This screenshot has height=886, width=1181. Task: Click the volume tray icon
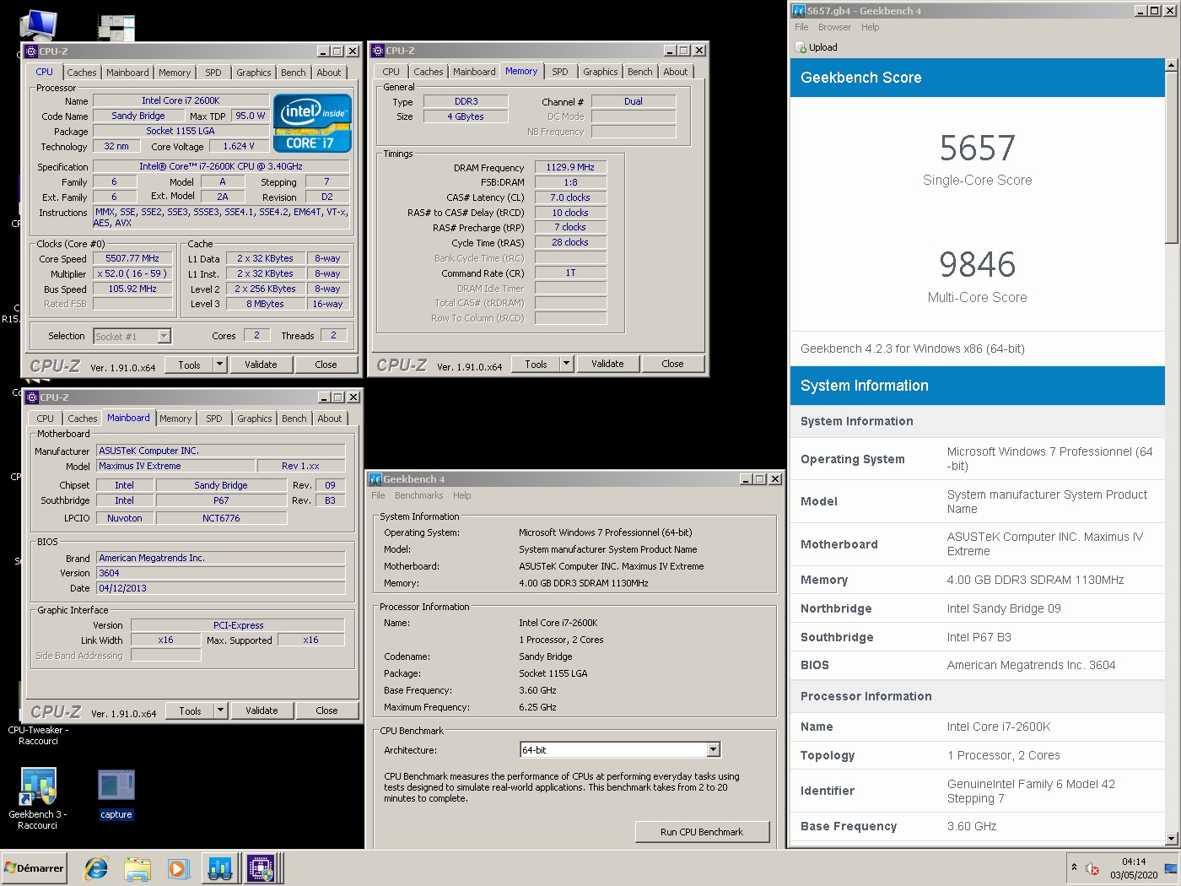[x=1092, y=868]
